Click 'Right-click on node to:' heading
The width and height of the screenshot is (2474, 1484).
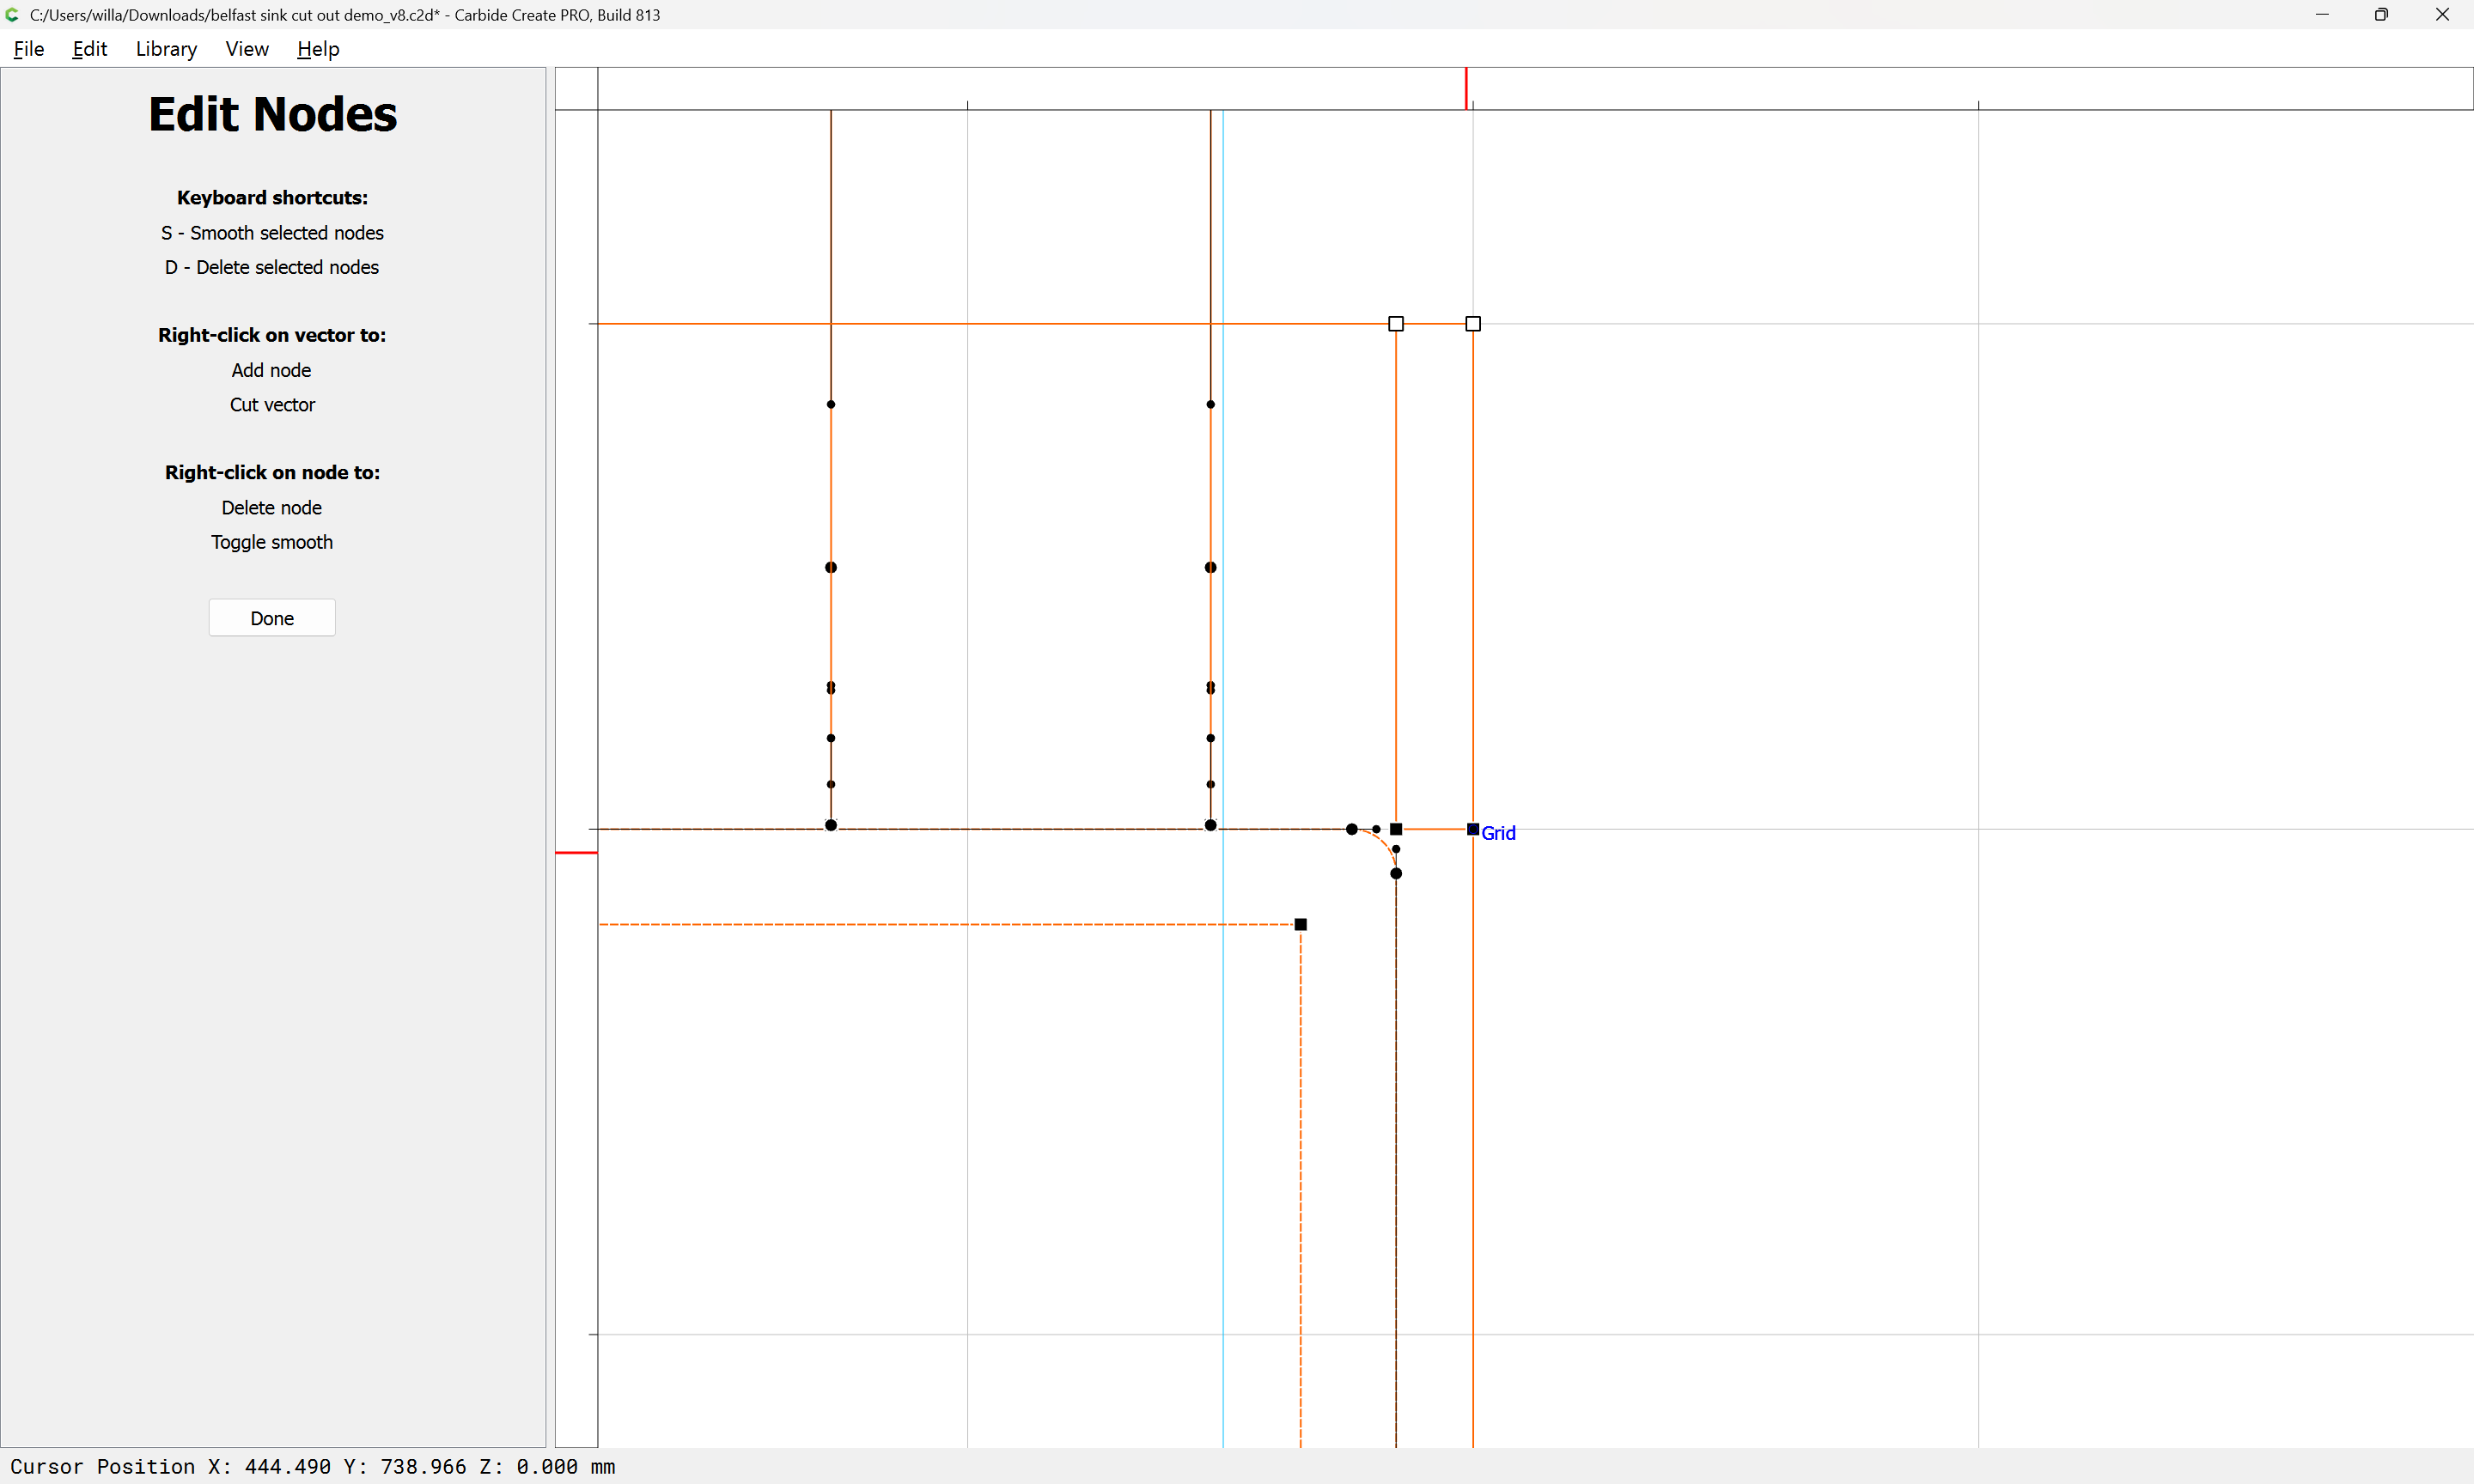[x=272, y=472]
